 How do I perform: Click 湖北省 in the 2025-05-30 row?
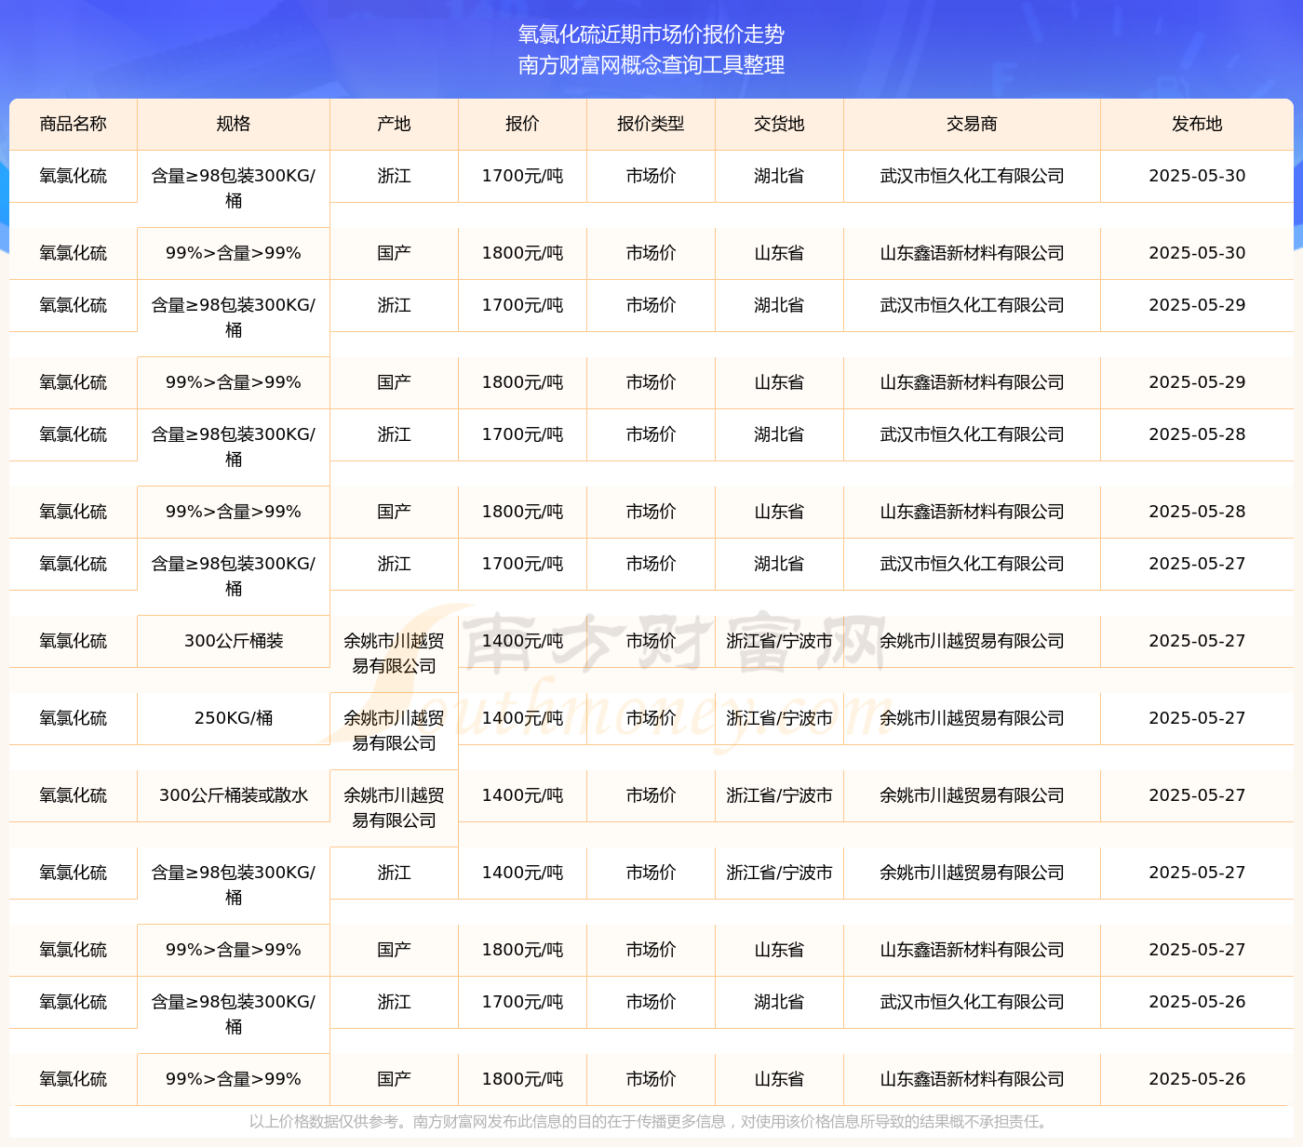tap(780, 176)
